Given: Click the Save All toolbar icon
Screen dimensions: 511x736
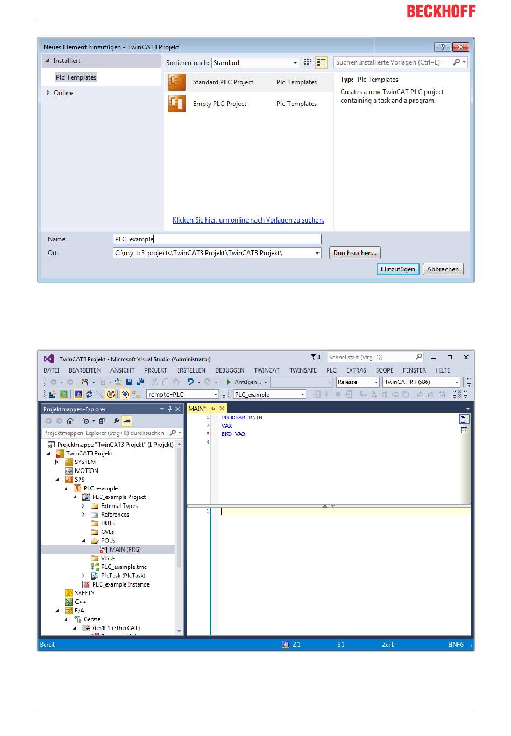Looking at the screenshot, I should pyautogui.click(x=140, y=382).
